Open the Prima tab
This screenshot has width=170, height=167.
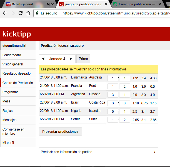pyautogui.click(x=83, y=59)
